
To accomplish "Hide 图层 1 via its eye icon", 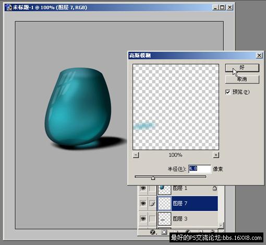I will [143, 188].
